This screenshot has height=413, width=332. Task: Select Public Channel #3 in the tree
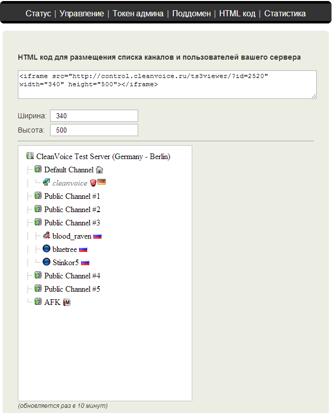coord(72,223)
